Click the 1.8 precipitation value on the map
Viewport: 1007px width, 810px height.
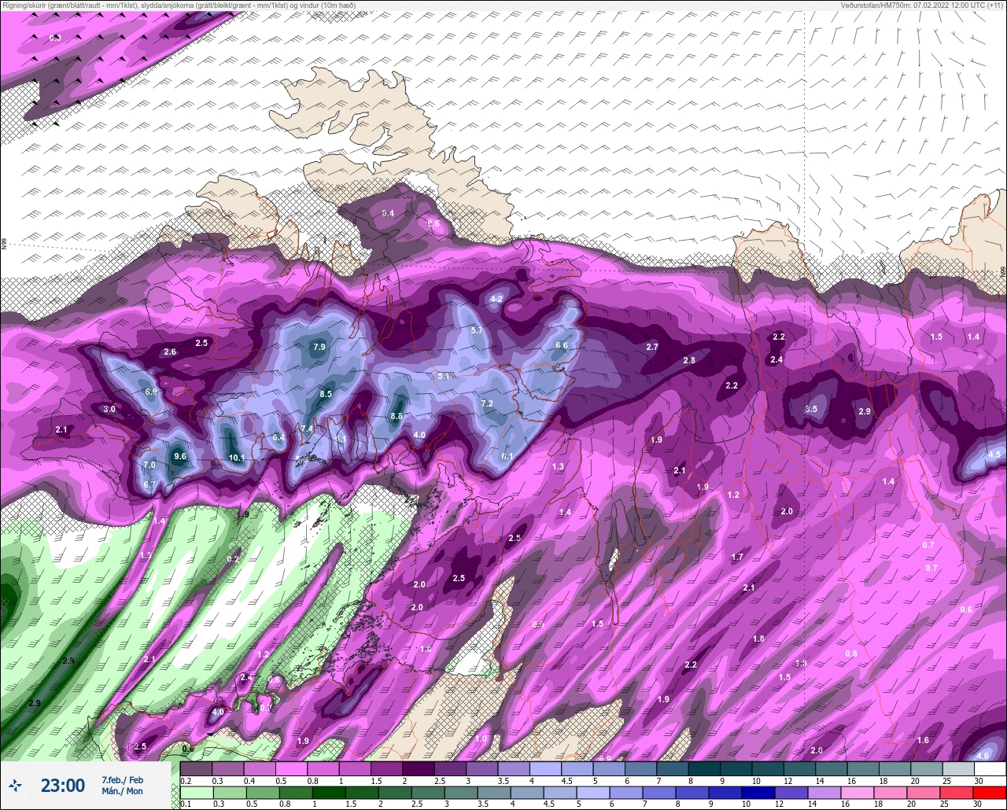(758, 639)
